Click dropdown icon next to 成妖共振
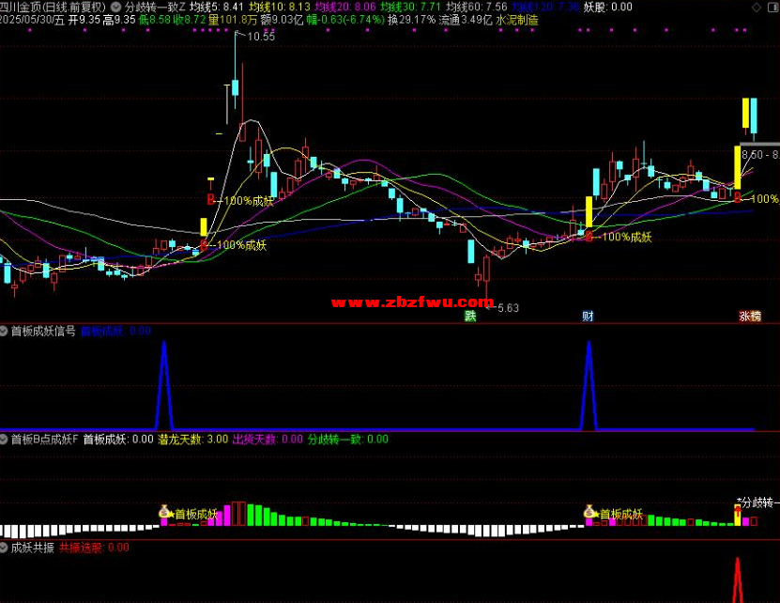Viewport: 780px width, 603px height. click(5, 547)
